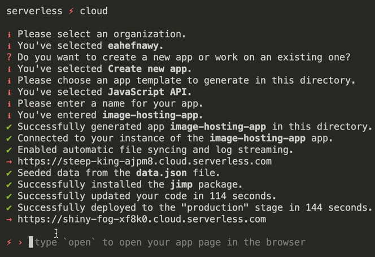The width and height of the screenshot is (375, 257).
Task: Click the arrow before the shiny-fog URL
Action: (9, 219)
